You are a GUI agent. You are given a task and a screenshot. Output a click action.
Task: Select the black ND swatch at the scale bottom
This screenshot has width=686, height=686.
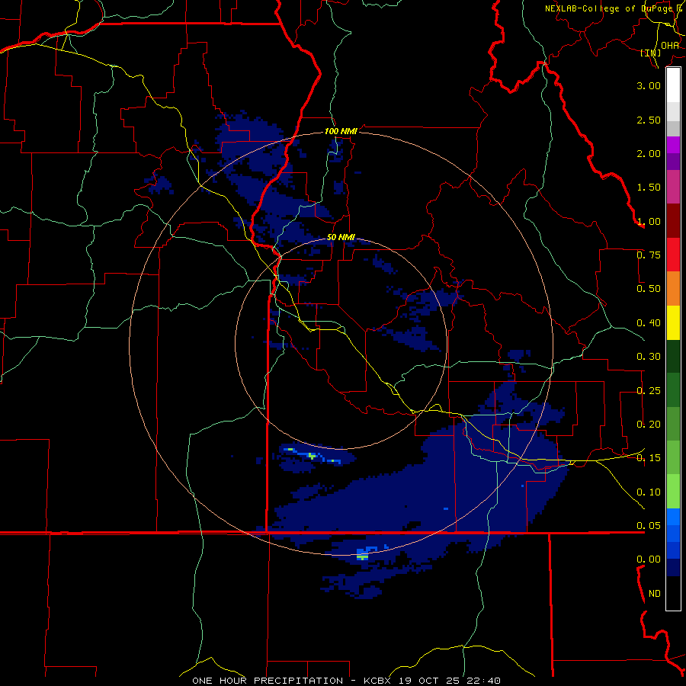pyautogui.click(x=673, y=593)
